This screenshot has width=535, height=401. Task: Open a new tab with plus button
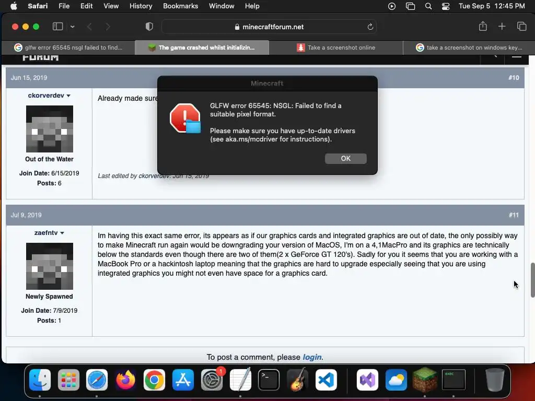(502, 27)
